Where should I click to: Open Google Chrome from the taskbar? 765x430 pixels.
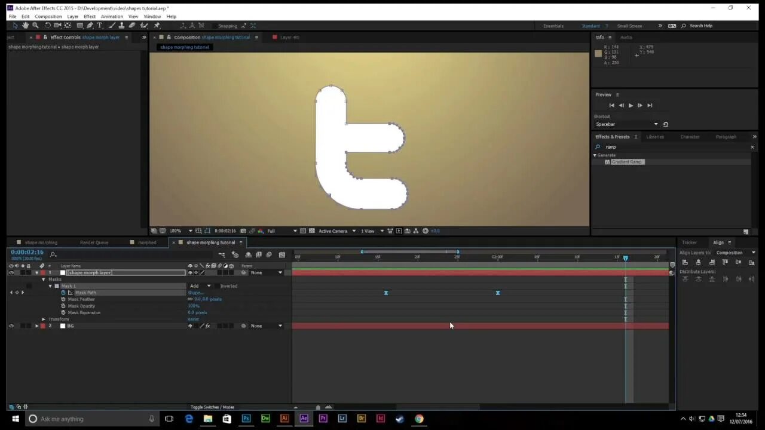point(419,419)
